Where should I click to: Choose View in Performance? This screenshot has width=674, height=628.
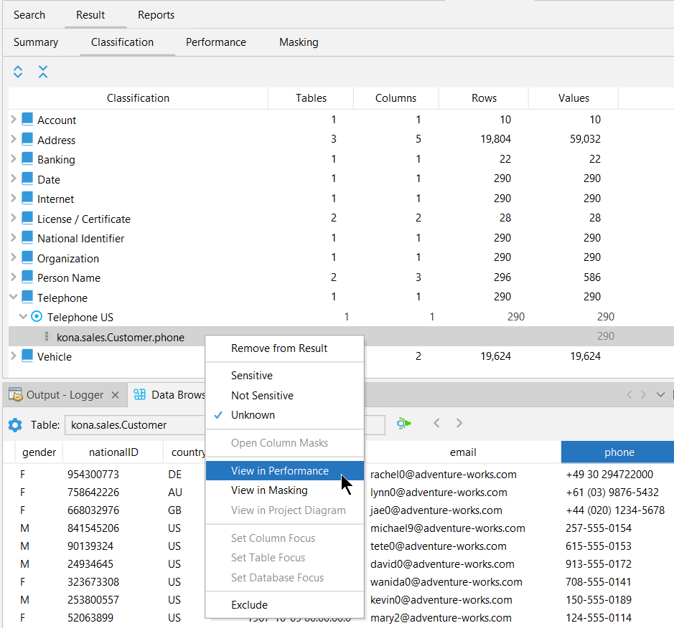pyautogui.click(x=284, y=471)
